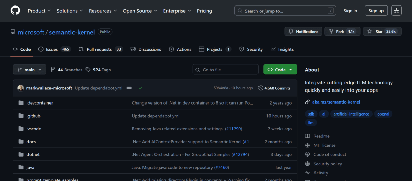Open the Insights tab
Viewport: 412px width, 181px height.
282,49
